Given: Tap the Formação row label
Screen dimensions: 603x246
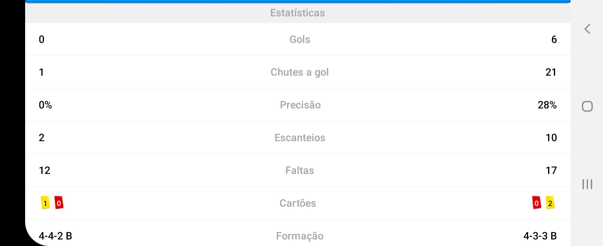Looking at the screenshot, I should pyautogui.click(x=300, y=236).
